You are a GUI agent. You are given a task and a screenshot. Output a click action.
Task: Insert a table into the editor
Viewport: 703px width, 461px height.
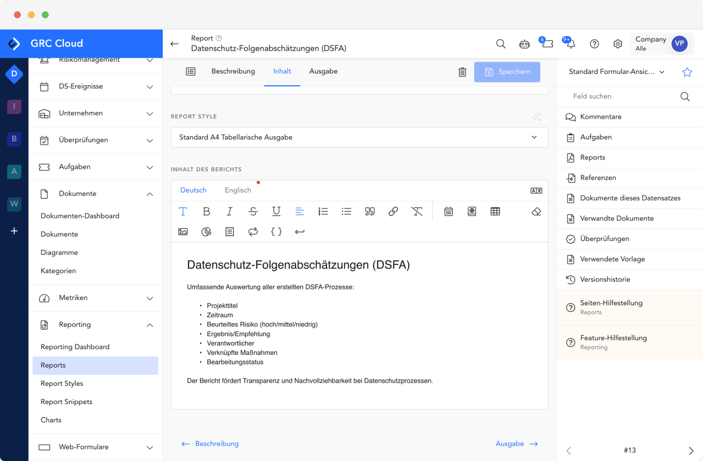point(495,211)
